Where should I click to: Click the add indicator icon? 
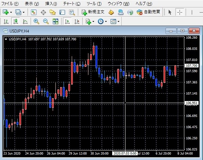[x=88, y=21]
